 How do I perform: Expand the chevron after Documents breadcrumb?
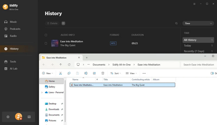(109, 65)
